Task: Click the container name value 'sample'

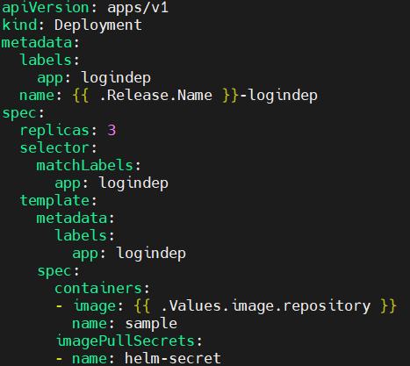Action: (151, 324)
